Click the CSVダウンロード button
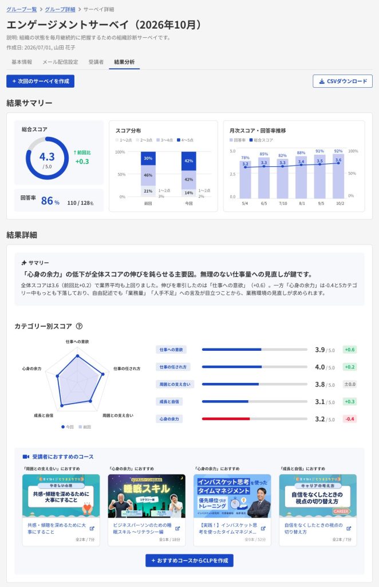This screenshot has width=379, height=587. point(342,81)
